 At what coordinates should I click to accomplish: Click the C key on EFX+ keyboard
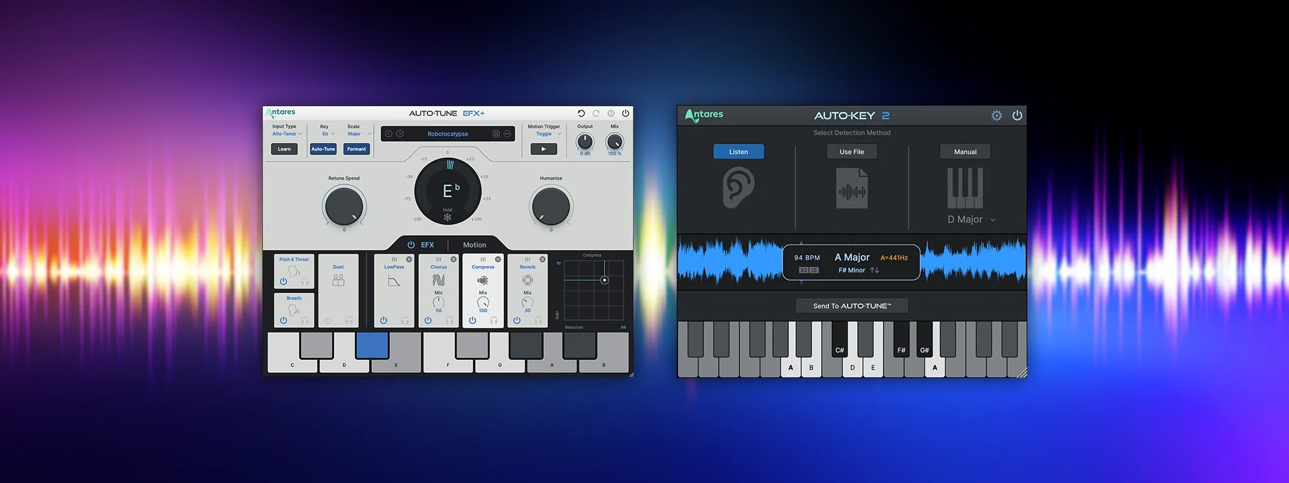click(x=292, y=365)
